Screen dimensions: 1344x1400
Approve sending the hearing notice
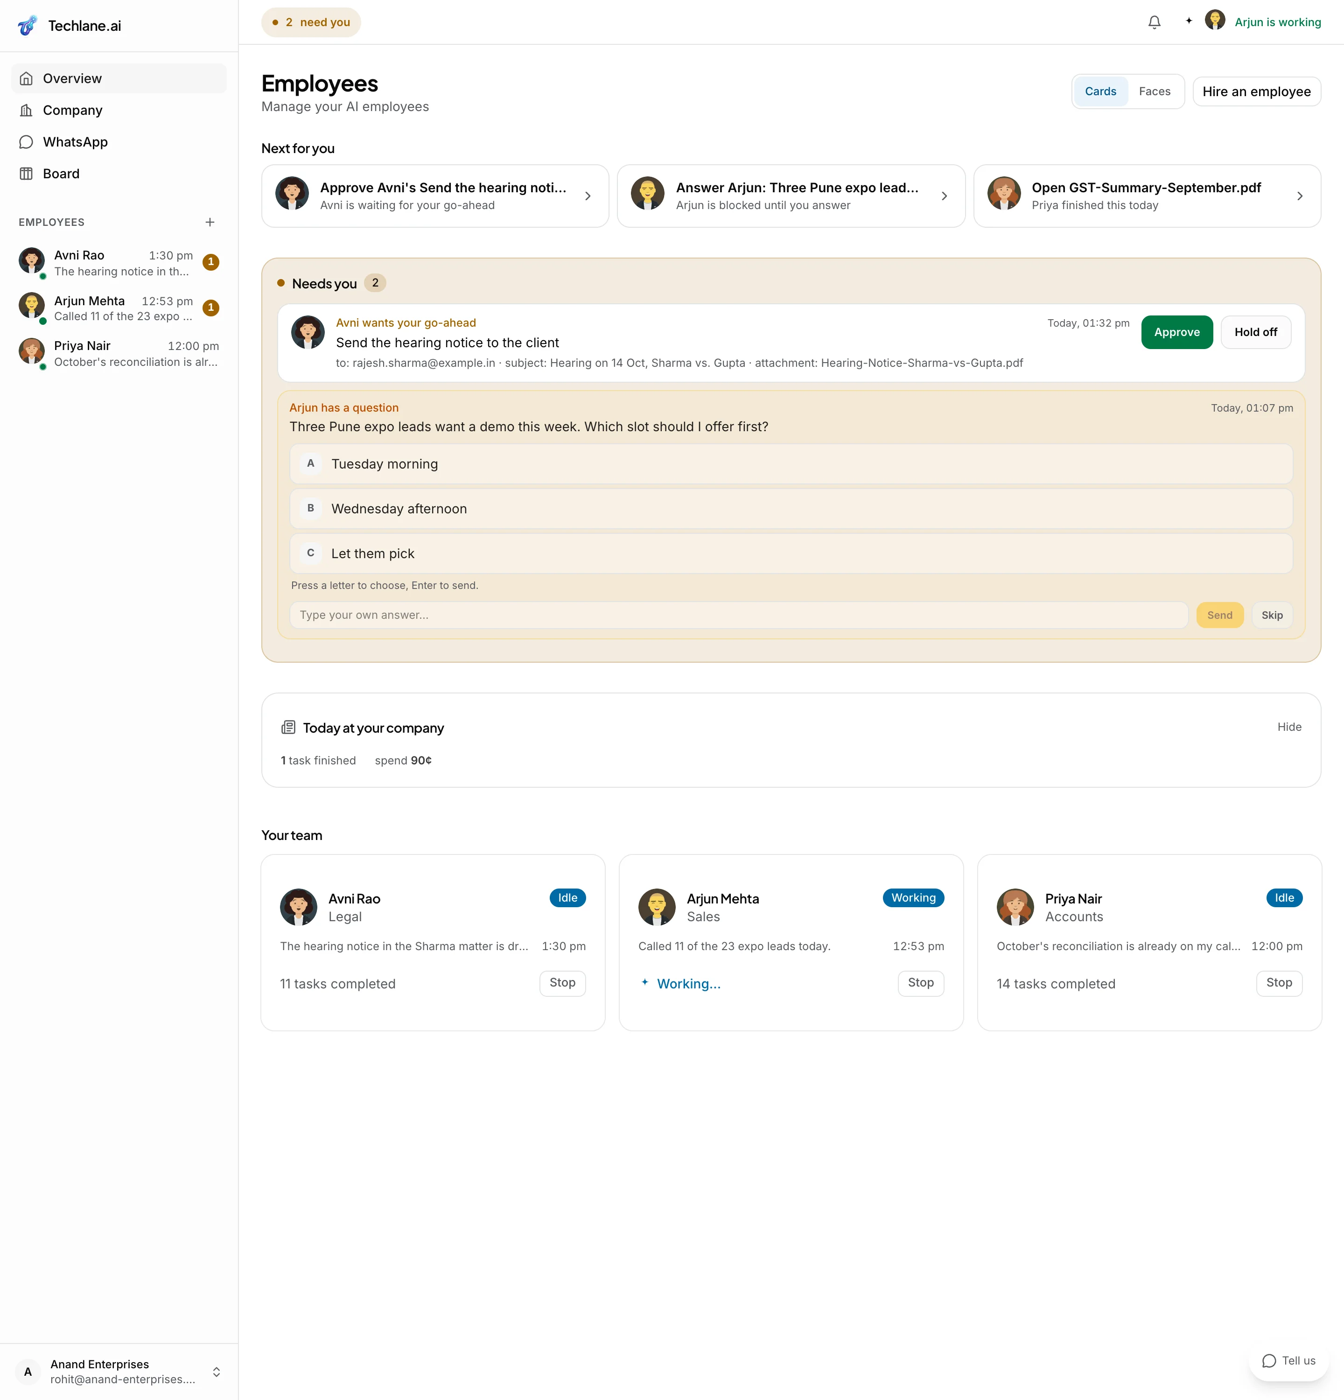pyautogui.click(x=1177, y=332)
